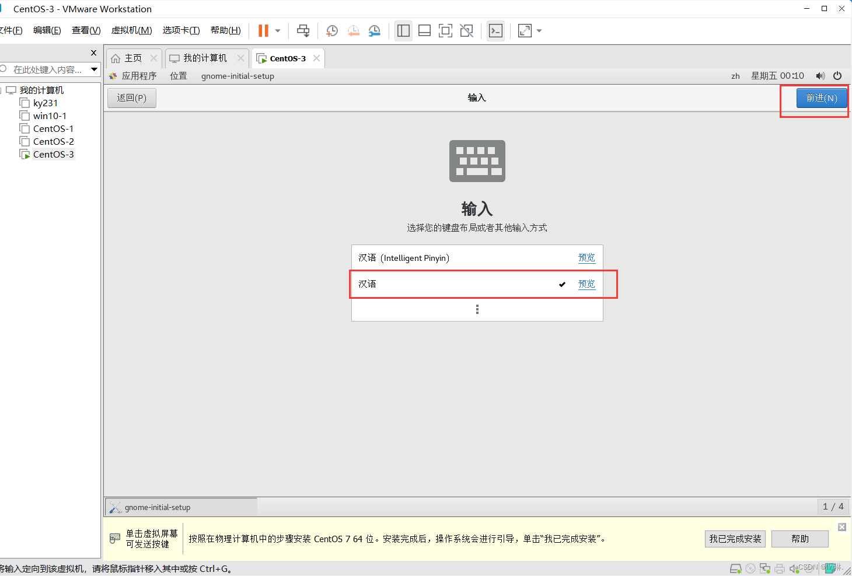Toggle the library sidebar view
This screenshot has width=852, height=576.
(x=403, y=31)
